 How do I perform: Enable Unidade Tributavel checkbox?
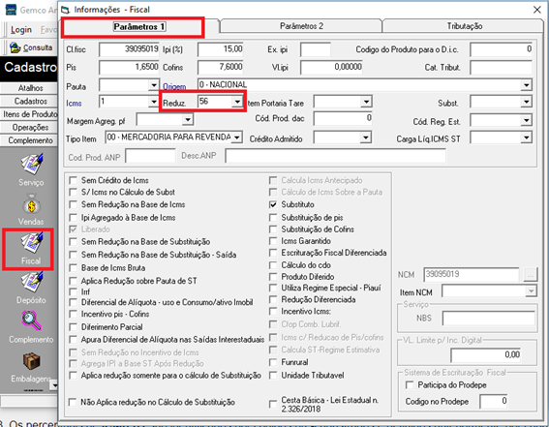[273, 376]
